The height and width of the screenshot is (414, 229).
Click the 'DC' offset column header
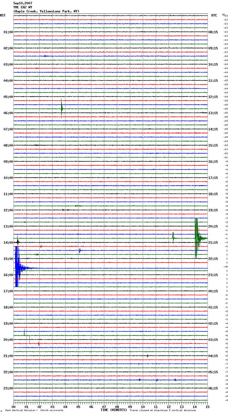224,15
